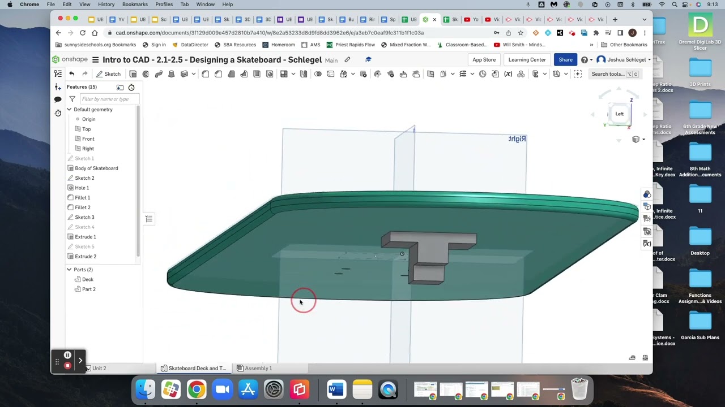Open the History menu in menu bar
Viewport: 725px width, 407px height.
coord(106,4)
